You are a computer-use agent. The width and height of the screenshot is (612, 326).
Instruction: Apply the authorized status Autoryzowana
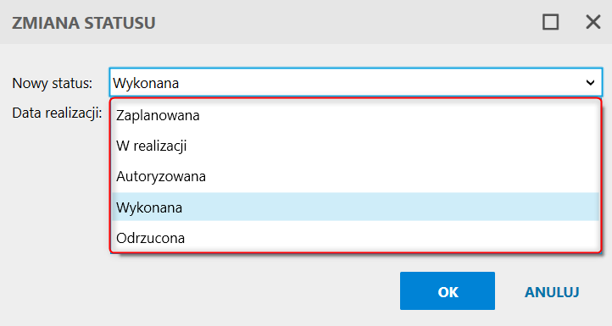tap(355, 177)
